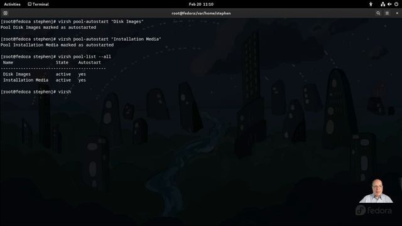Viewport: 402px width, 226px height.
Task: Click the 'State' column header
Action: (62, 63)
